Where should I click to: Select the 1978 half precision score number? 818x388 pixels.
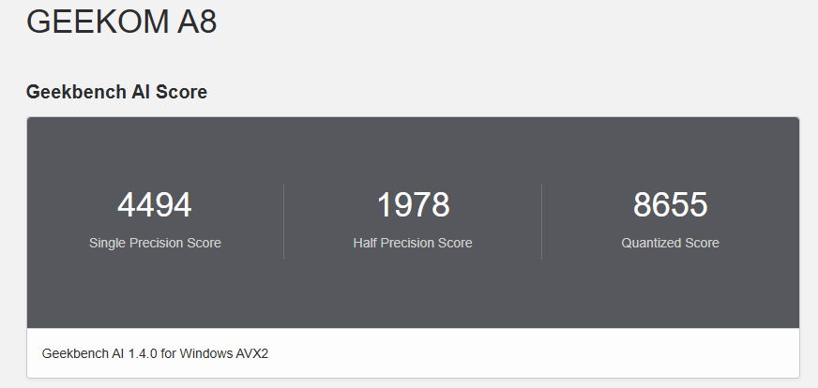[x=413, y=204]
